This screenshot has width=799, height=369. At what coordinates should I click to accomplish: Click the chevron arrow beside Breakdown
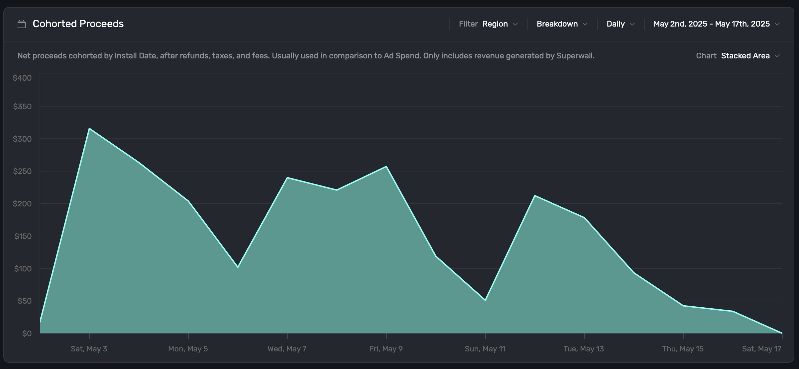click(x=585, y=24)
